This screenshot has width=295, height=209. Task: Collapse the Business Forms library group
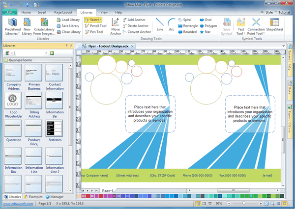point(6,60)
